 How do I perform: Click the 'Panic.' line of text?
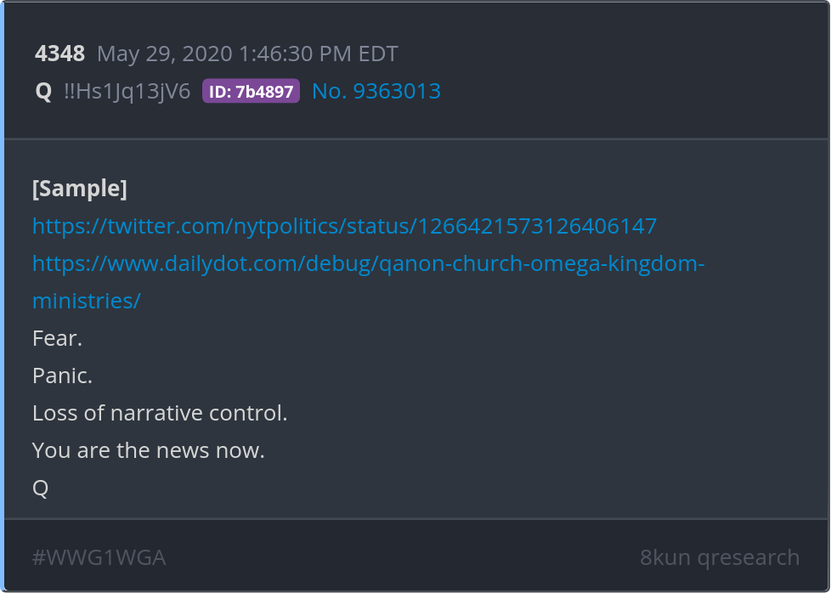[63, 376]
